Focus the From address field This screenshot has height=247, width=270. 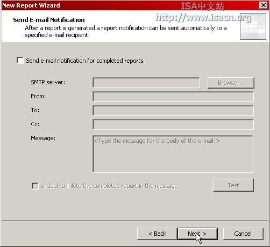173,97
